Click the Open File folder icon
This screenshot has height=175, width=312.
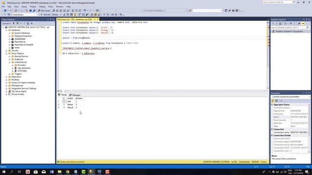point(27,11)
